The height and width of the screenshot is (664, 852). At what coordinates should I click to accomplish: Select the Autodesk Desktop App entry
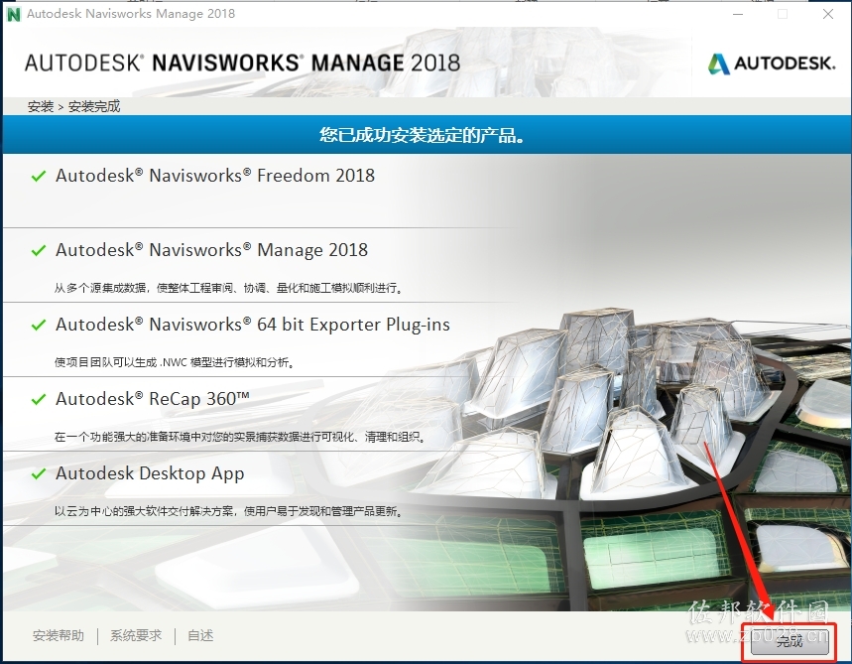[150, 473]
